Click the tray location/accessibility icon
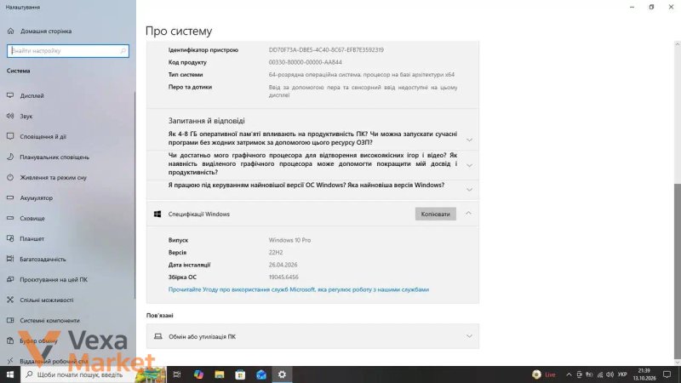 [589, 374]
